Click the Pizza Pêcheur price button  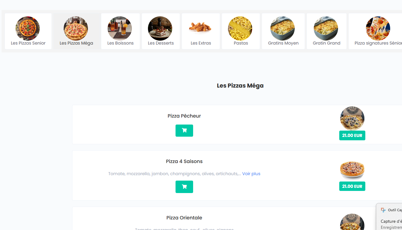point(352,135)
